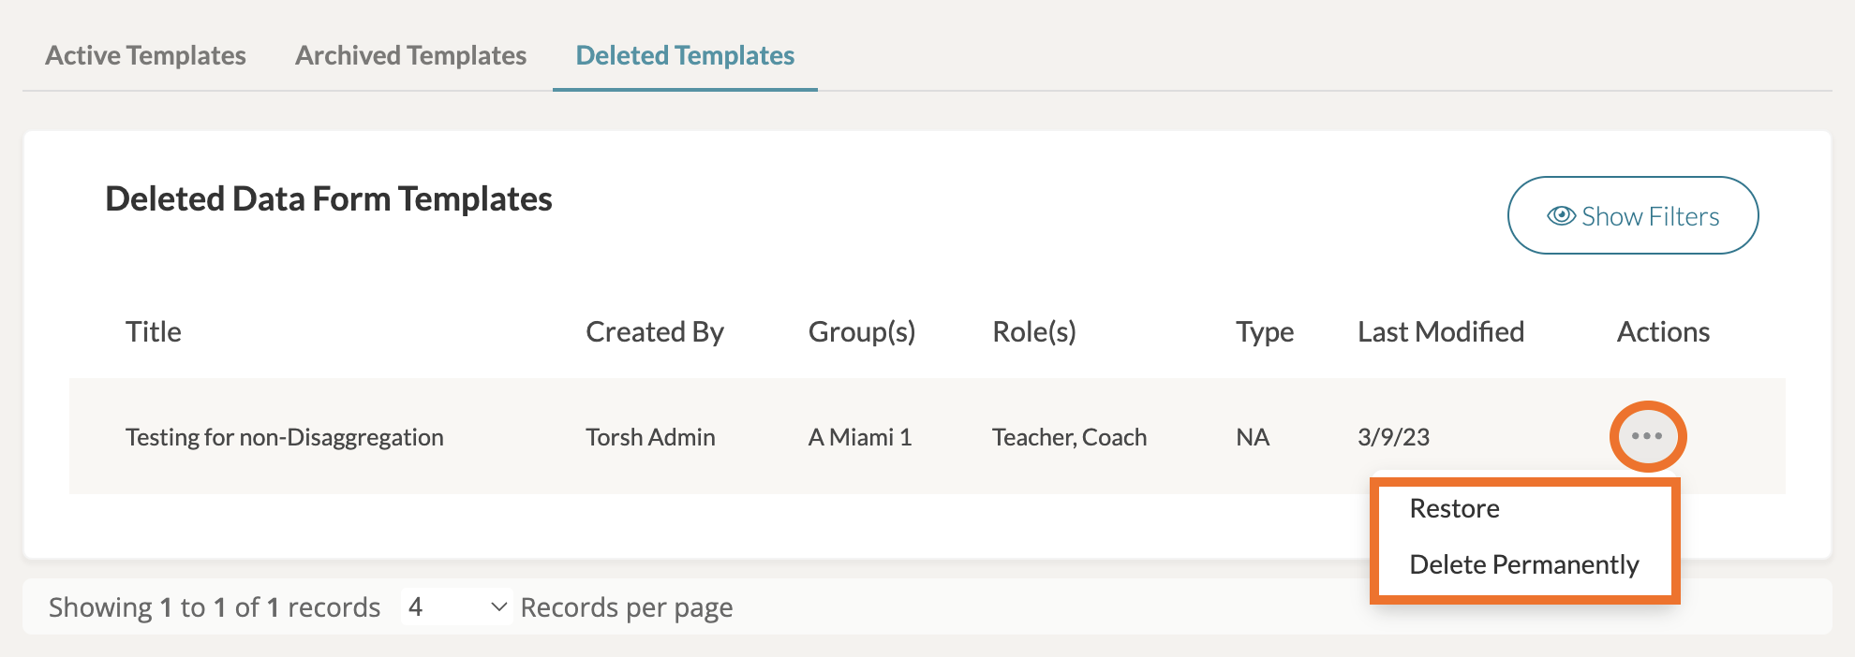
Task: Switch to the Active Templates tab
Action: (x=145, y=56)
